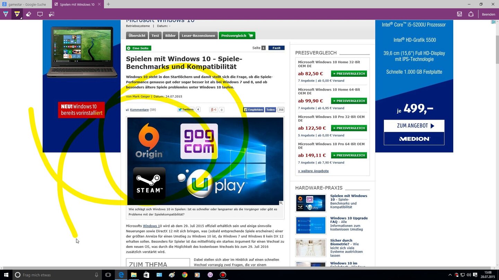Viewport: 499px width, 280px height.
Task: Select the clip tool in web note toolbar
Action: pyautogui.click(x=52, y=14)
